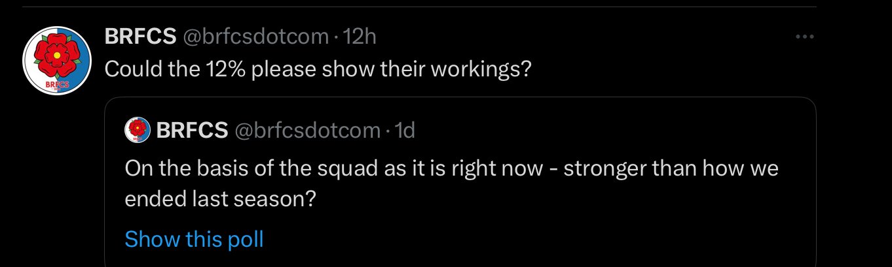
Task: Click BRFCS name inside the quoted tweet
Action: tap(192, 131)
